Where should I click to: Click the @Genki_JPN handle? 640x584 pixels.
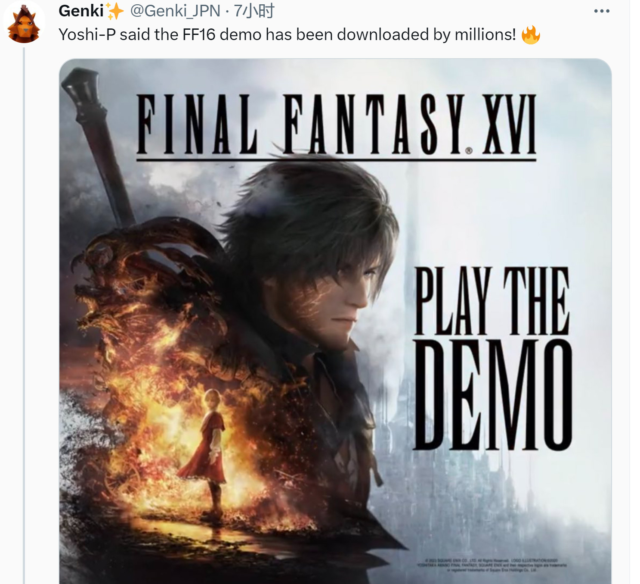(x=175, y=11)
